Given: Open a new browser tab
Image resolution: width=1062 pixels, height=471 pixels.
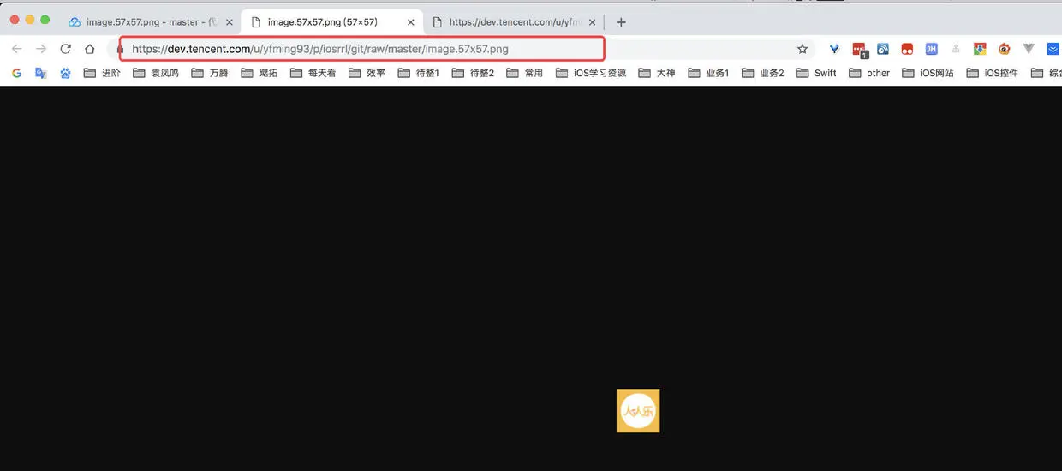Looking at the screenshot, I should click(x=621, y=22).
